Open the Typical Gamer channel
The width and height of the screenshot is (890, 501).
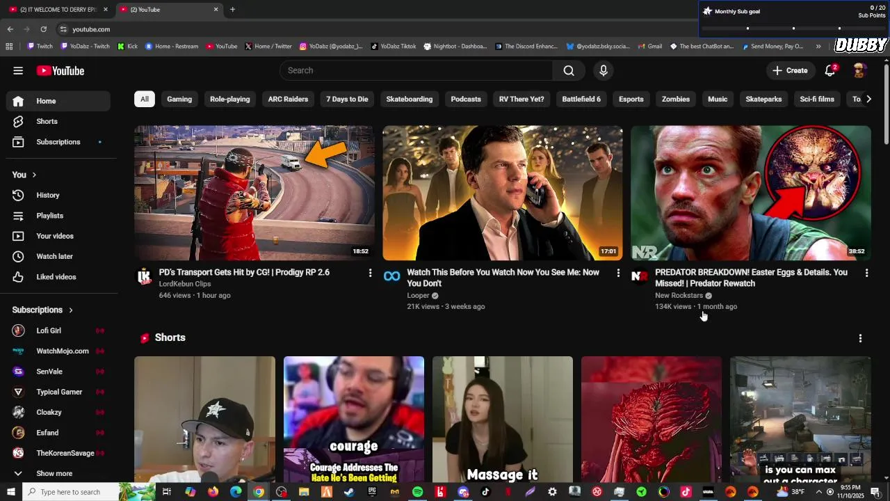tap(58, 392)
